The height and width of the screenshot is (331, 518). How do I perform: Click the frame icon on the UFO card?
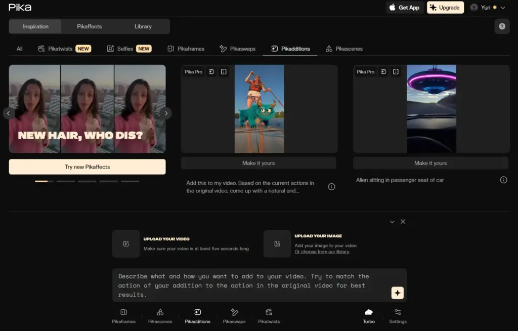point(396,72)
